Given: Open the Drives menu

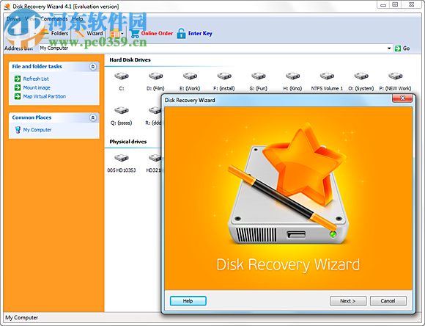Looking at the screenshot, I should click(13, 19).
